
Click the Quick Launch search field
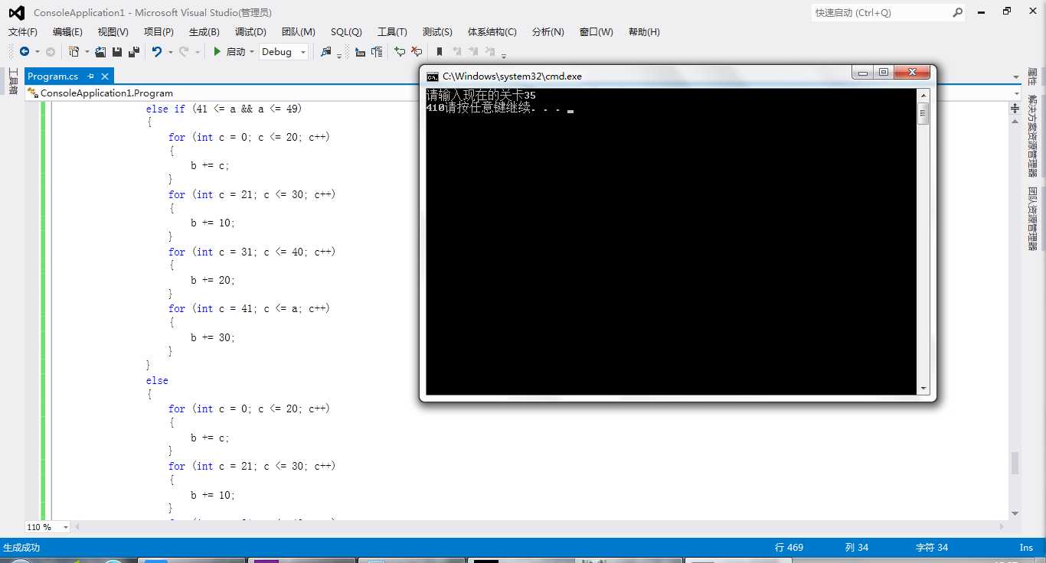[x=881, y=12]
